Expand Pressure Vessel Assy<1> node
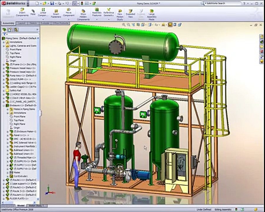This screenshot has height=212, width=265. [x=4, y=68]
